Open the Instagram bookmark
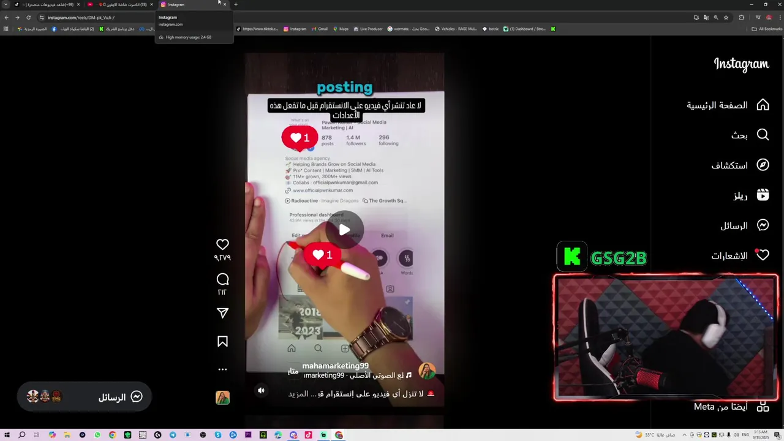Viewport: 784px width, 441px height. pyautogui.click(x=295, y=29)
